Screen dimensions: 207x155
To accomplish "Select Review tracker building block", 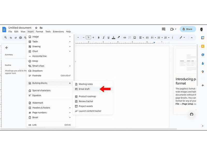I will click(93, 101).
